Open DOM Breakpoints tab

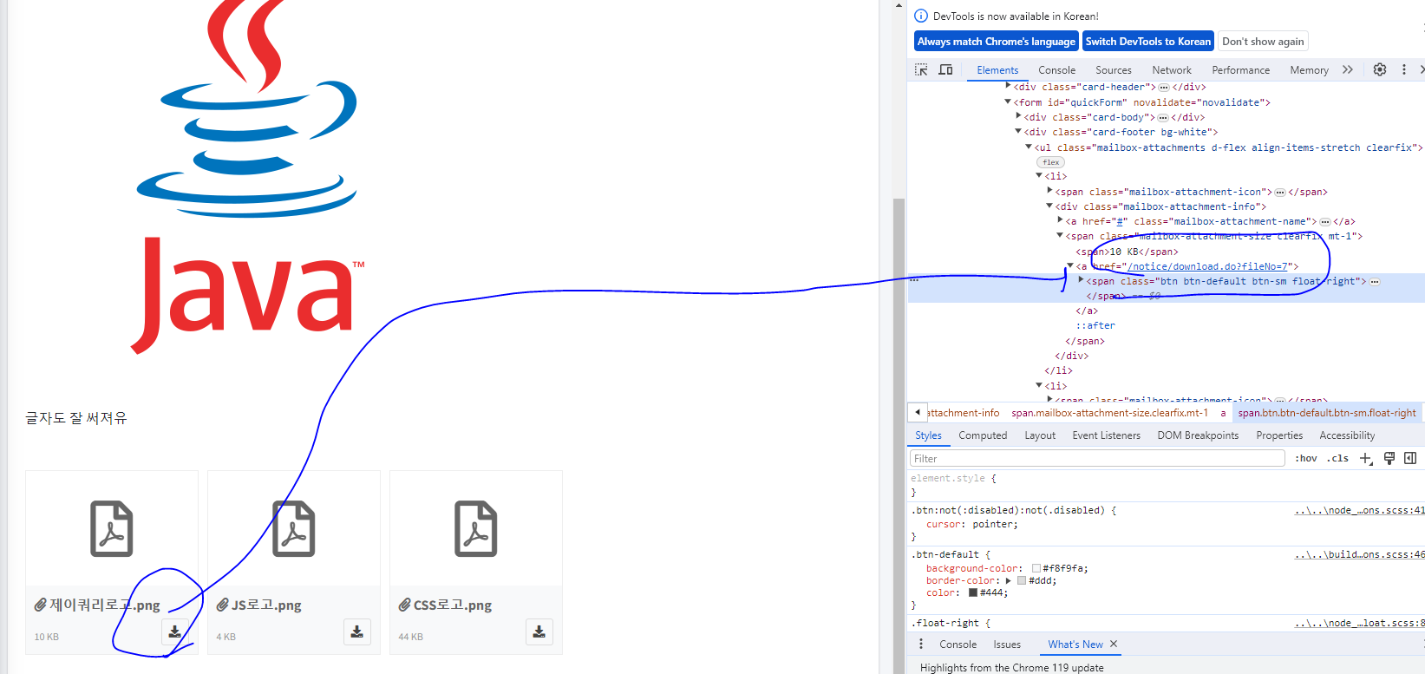(1198, 435)
